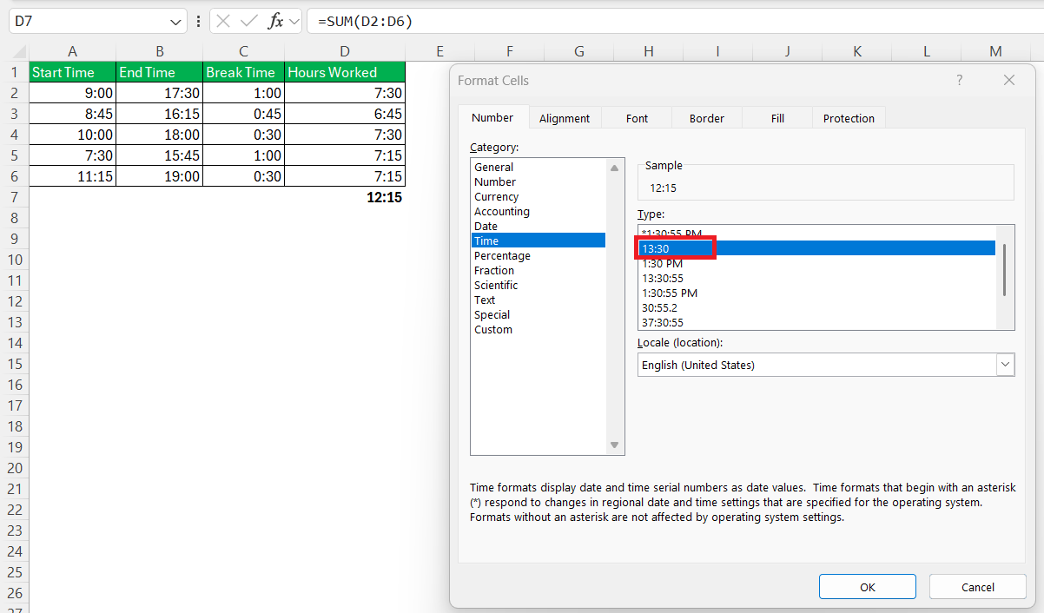
Task: Select the Special category
Action: (539, 314)
